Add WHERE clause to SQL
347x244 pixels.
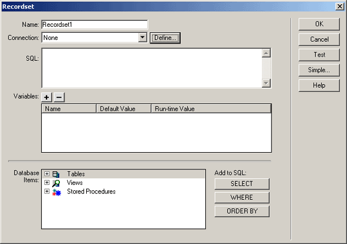242,197
